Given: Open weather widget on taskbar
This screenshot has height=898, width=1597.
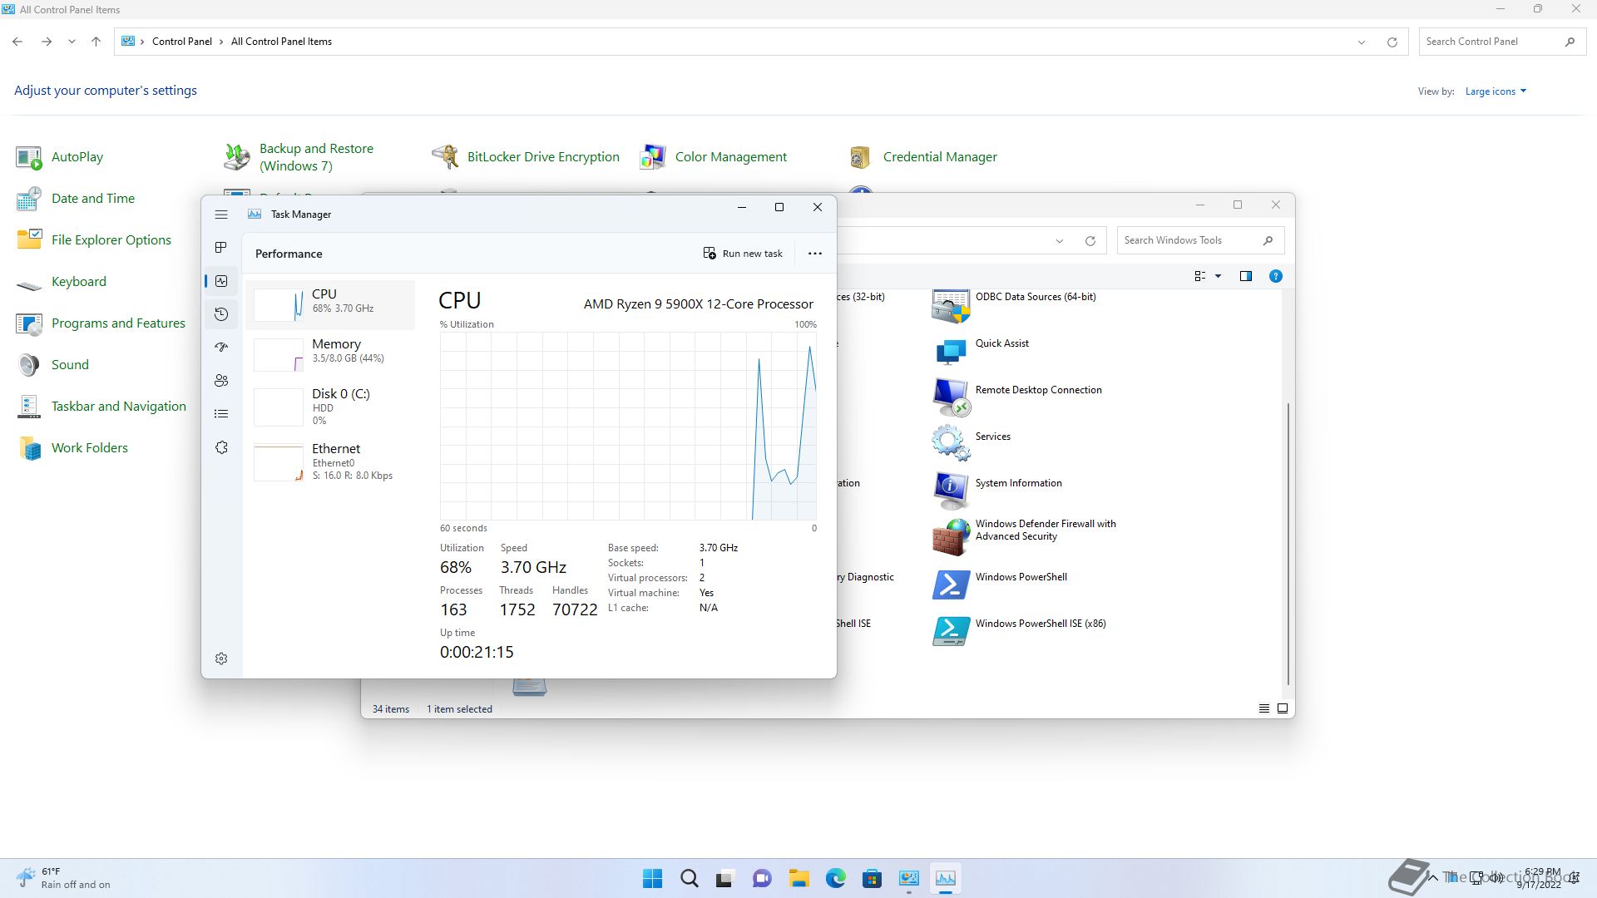Looking at the screenshot, I should point(63,878).
